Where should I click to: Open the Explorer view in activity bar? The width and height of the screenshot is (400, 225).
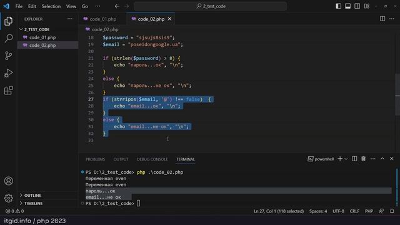coord(8,21)
